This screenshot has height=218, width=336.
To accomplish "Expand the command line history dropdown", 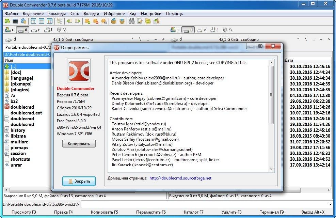I will 330,204.
